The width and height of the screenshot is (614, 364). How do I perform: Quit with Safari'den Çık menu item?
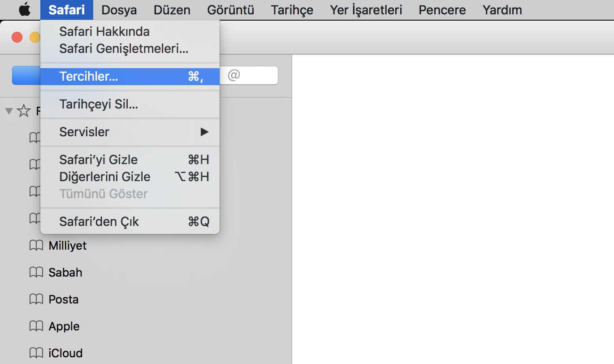pos(130,221)
